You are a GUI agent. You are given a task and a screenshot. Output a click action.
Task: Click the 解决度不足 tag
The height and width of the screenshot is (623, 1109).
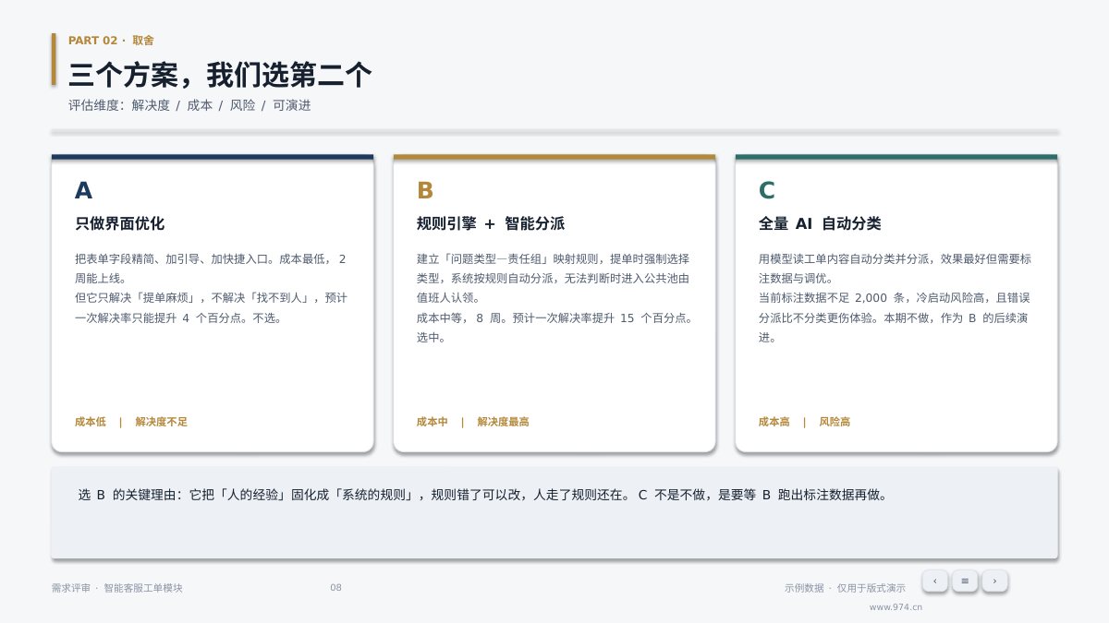pos(162,422)
